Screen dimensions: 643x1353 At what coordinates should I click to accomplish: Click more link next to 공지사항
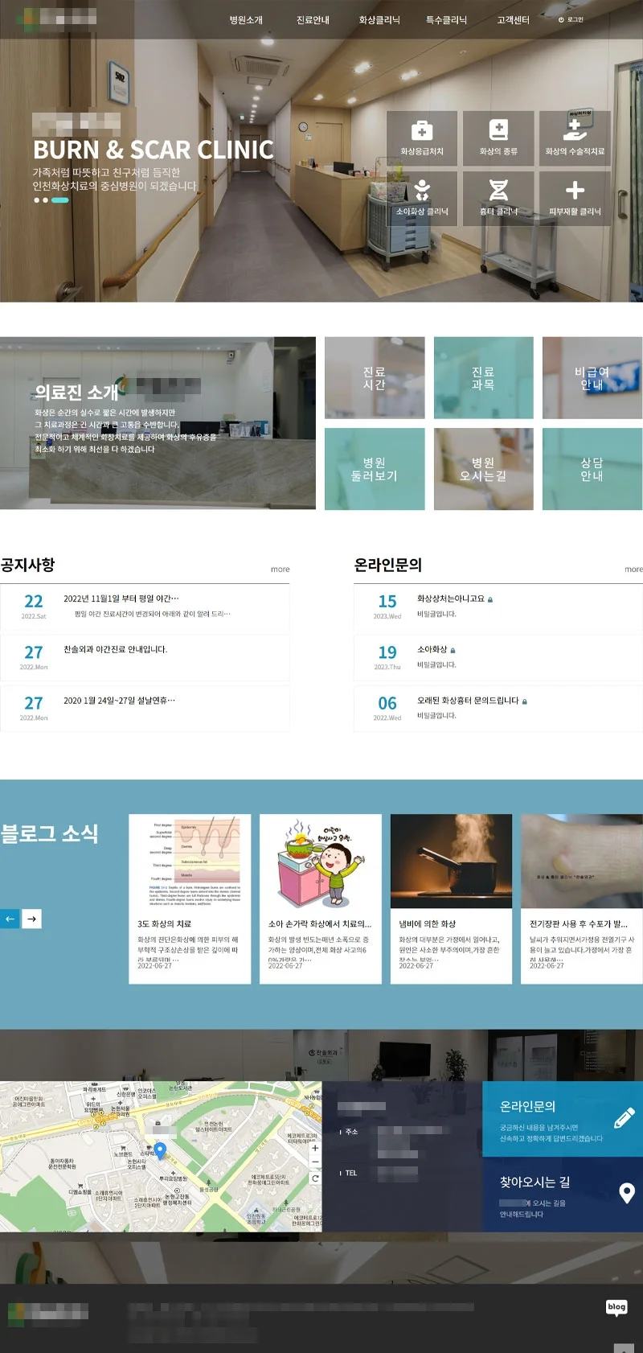tap(280, 569)
